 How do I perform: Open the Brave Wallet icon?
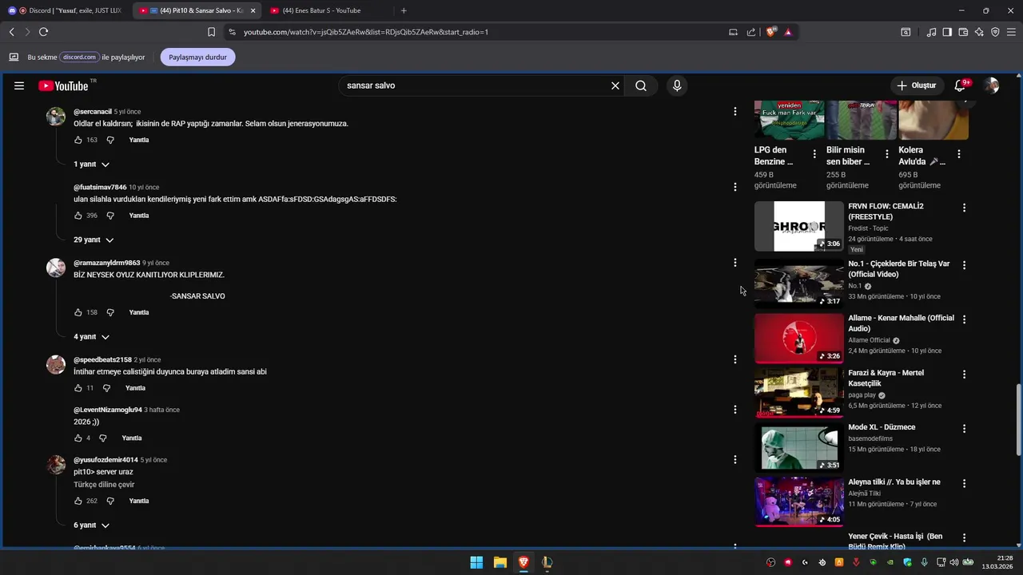pyautogui.click(x=963, y=32)
